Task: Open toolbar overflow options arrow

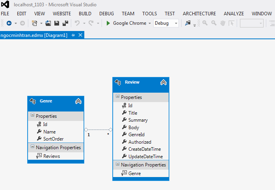Action: pyautogui.click(x=195, y=26)
